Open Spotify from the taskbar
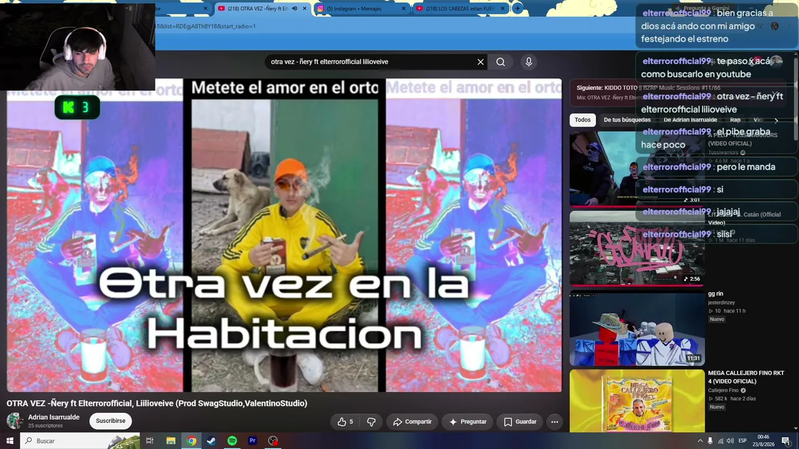This screenshot has height=449, width=799. 232,441
